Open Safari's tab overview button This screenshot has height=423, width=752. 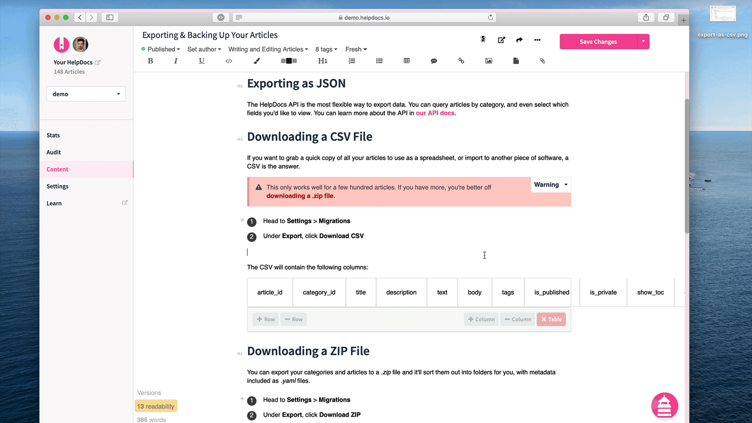click(x=666, y=17)
